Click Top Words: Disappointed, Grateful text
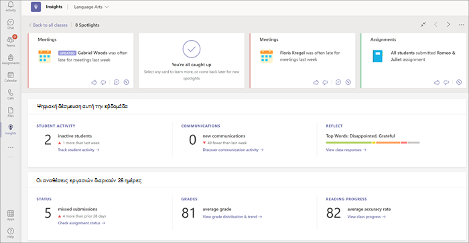 (x=360, y=136)
